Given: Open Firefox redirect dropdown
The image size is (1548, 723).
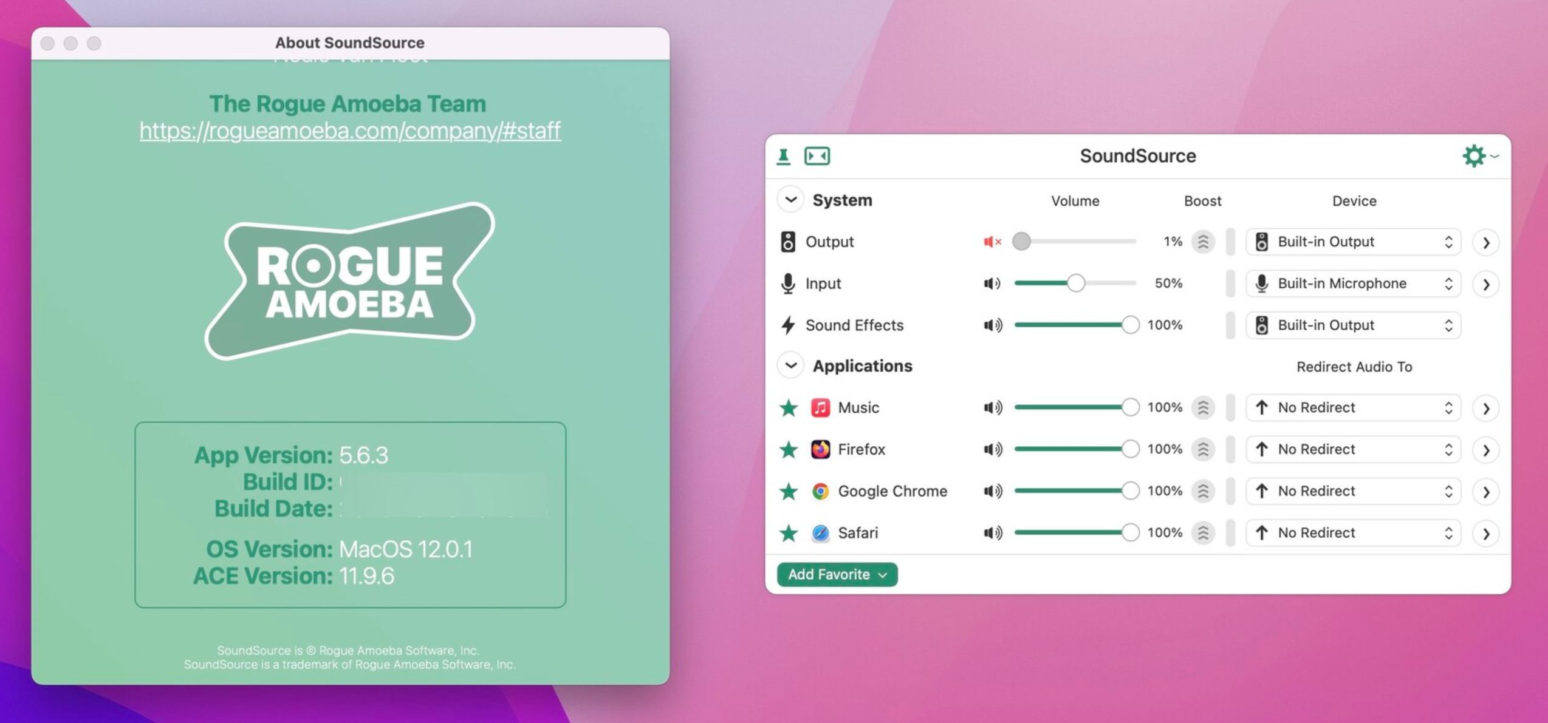Looking at the screenshot, I should [1354, 449].
